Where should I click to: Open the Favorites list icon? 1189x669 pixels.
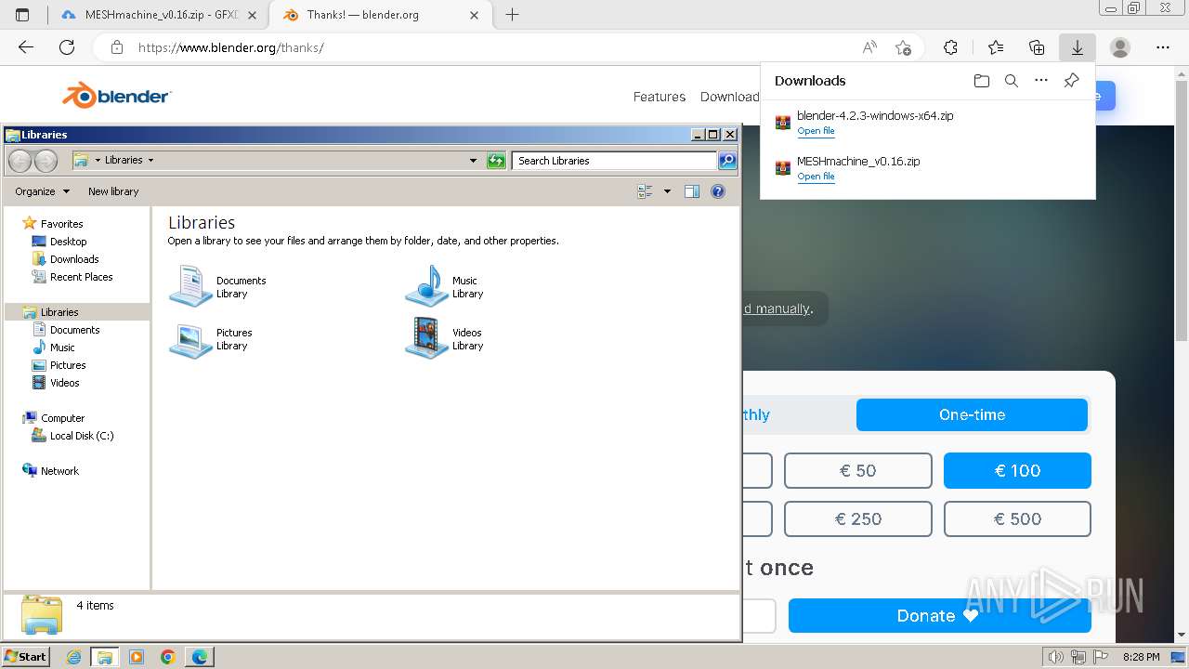tap(996, 47)
